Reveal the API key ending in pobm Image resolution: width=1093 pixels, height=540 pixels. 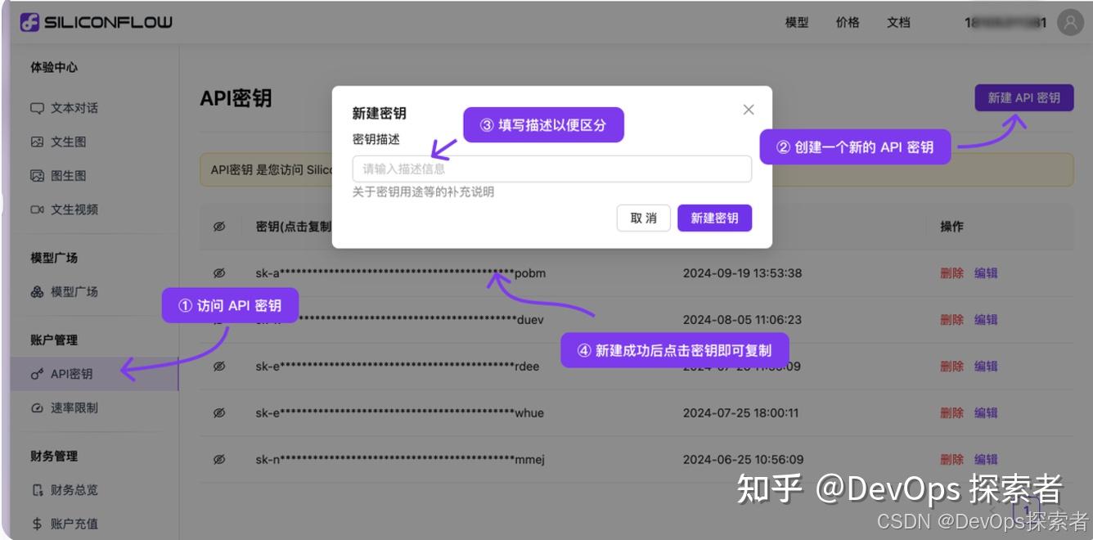(x=218, y=272)
